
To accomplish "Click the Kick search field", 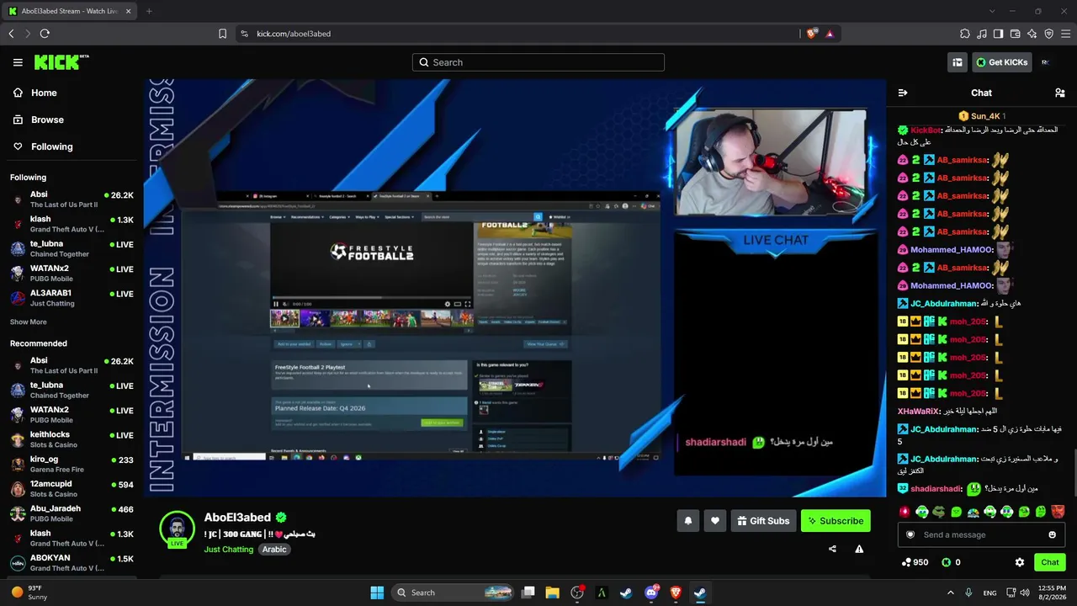I will coord(538,62).
